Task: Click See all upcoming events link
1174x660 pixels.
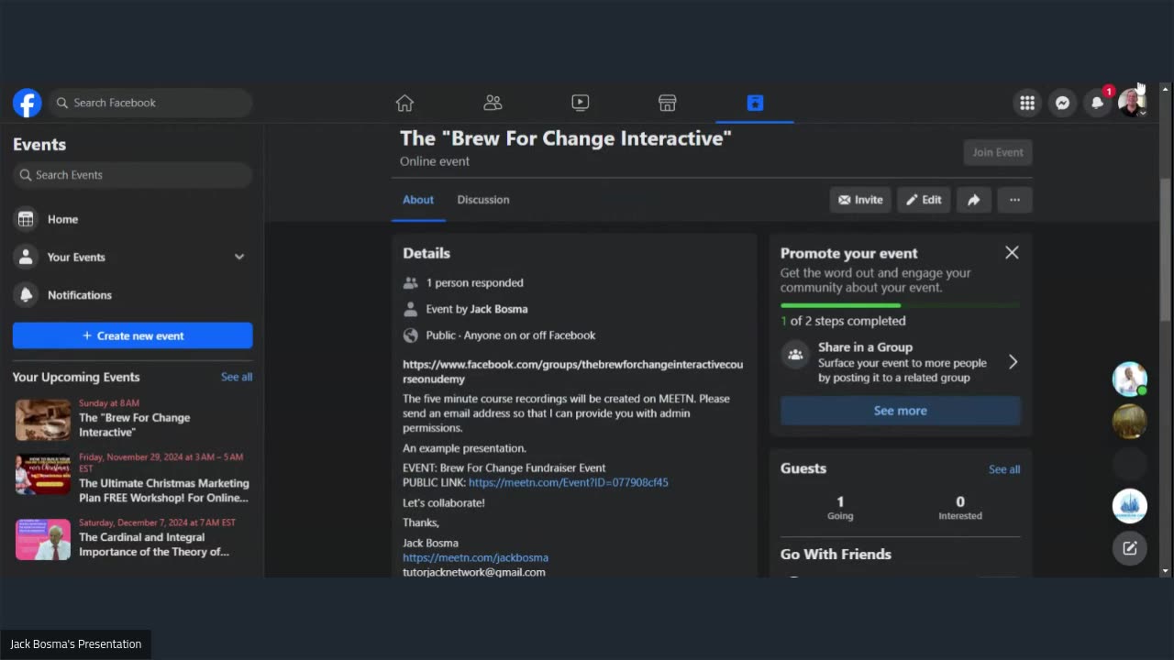Action: (x=237, y=377)
